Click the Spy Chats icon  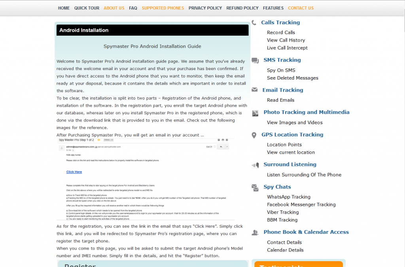pos(255,188)
